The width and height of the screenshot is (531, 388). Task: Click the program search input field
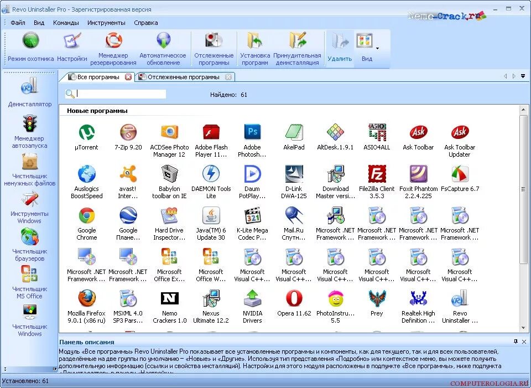[x=121, y=94]
